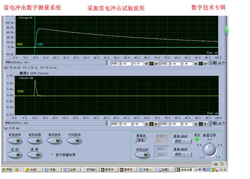Toggle the 显示测量结果 checkbox

tap(53, 155)
